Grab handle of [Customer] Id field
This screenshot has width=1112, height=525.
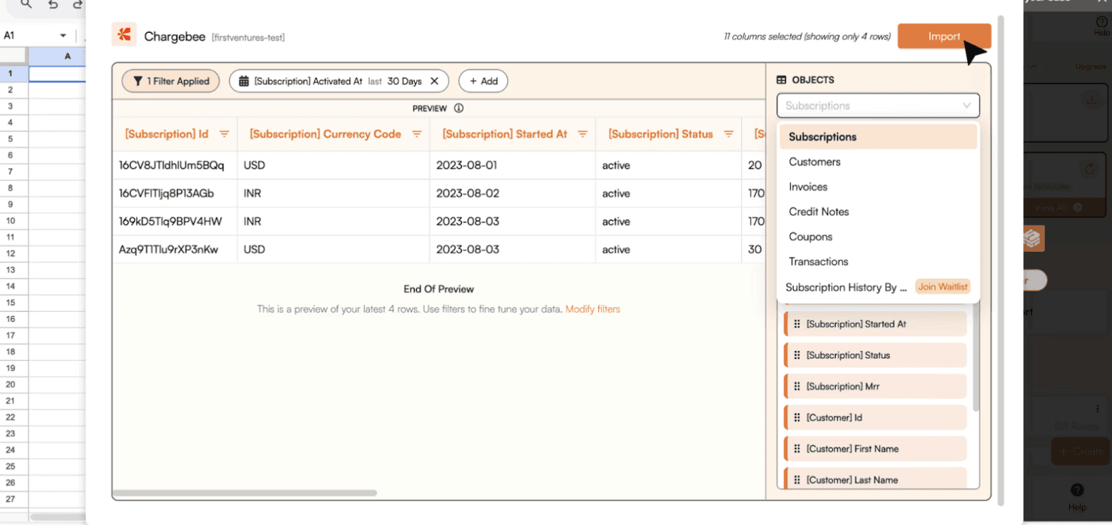pos(797,417)
